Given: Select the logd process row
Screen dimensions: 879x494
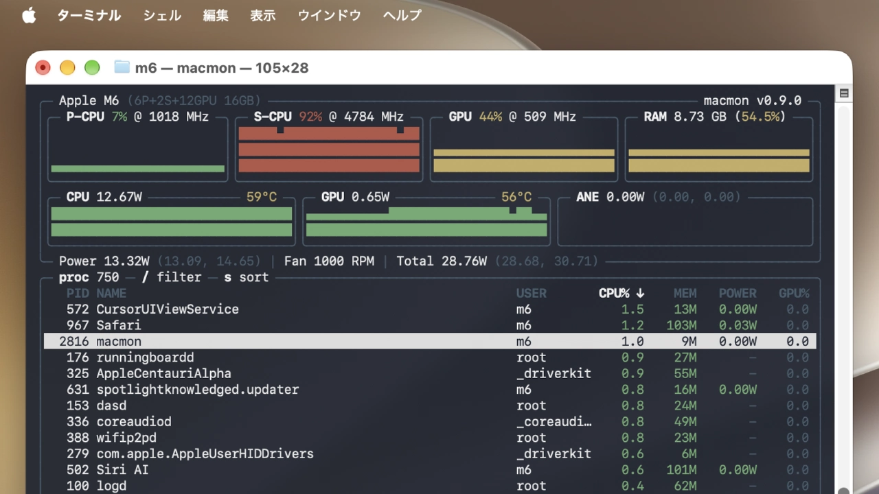Looking at the screenshot, I should point(430,486).
